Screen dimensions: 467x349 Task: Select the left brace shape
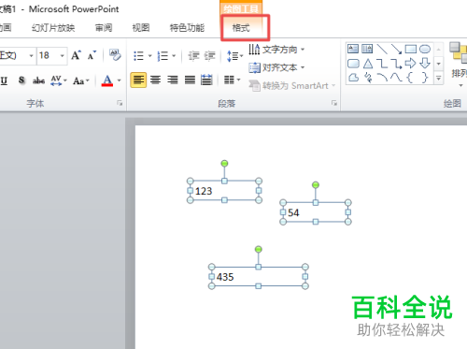click(x=411, y=78)
